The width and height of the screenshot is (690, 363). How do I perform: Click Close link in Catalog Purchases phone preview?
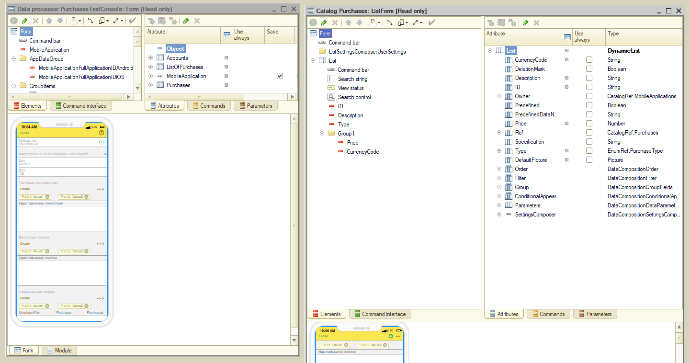point(324,336)
